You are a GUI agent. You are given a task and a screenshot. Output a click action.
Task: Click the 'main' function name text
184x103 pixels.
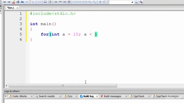tap(46, 24)
